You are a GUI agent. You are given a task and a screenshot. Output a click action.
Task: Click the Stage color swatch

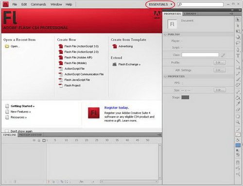[x=185, y=97]
